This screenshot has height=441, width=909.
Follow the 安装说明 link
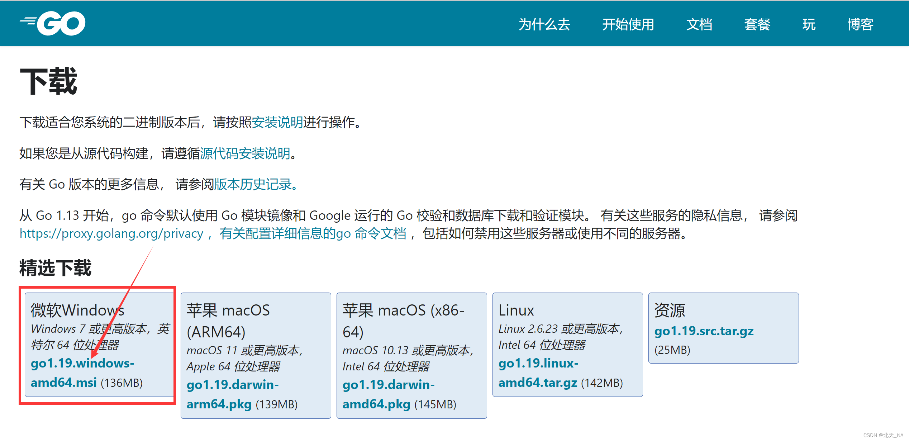point(277,122)
